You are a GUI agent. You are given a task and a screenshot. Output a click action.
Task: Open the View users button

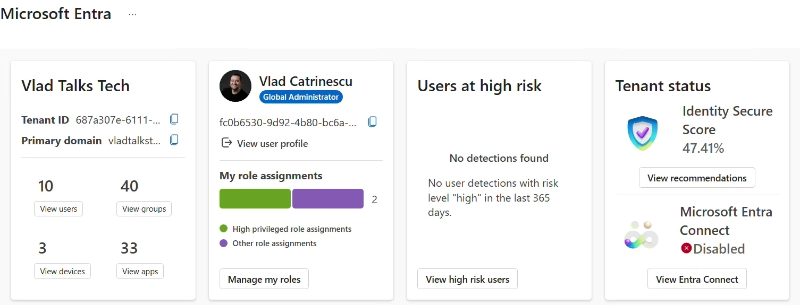pyautogui.click(x=58, y=209)
